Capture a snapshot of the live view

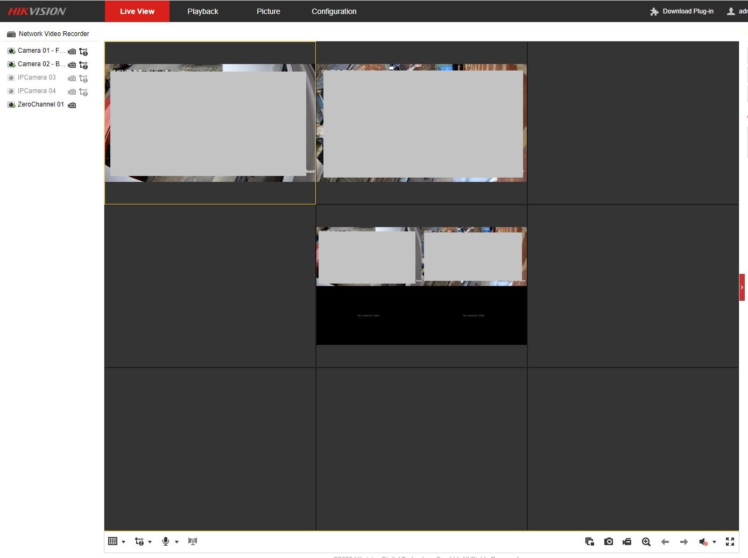[608, 541]
